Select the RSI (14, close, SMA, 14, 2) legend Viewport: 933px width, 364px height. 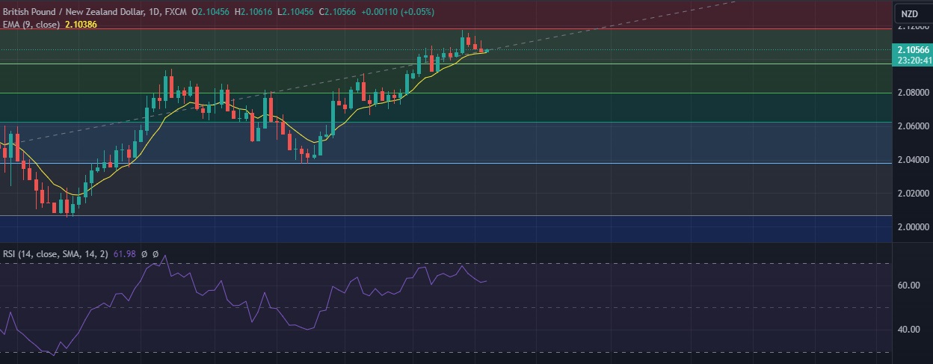(55, 254)
